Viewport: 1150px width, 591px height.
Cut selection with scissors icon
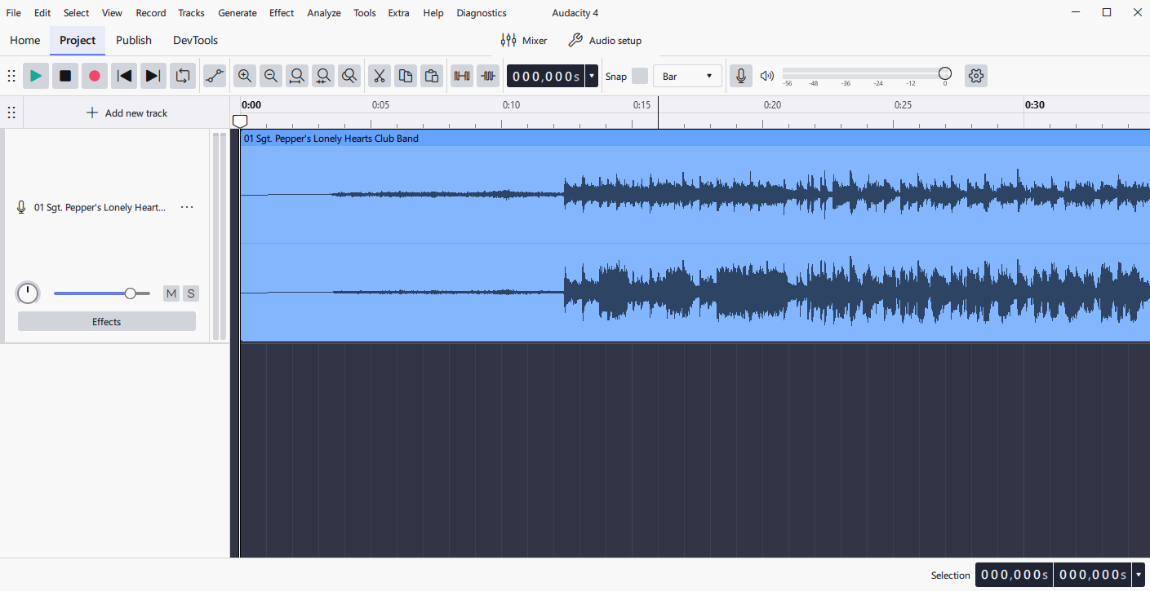pos(380,76)
